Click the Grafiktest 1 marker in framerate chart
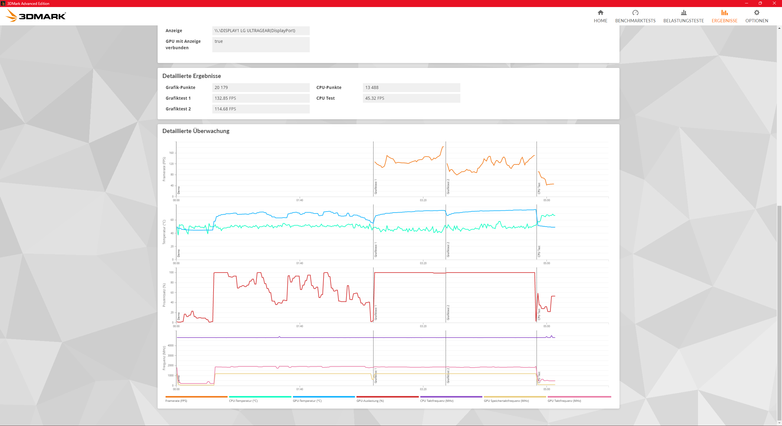This screenshot has width=782, height=426. coord(376,187)
